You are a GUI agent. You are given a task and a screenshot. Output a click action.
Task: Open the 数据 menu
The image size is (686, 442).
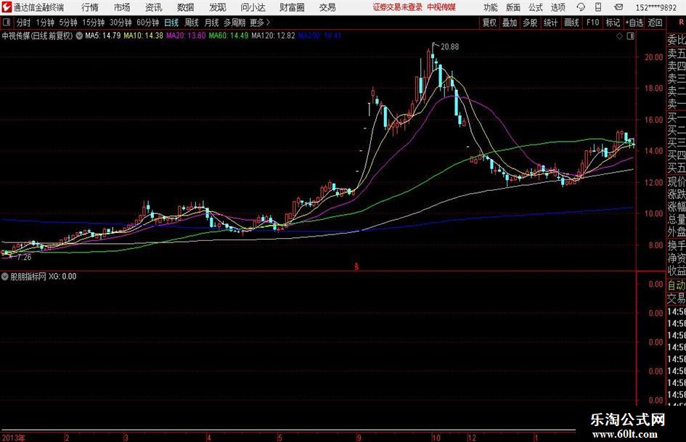click(x=186, y=7)
